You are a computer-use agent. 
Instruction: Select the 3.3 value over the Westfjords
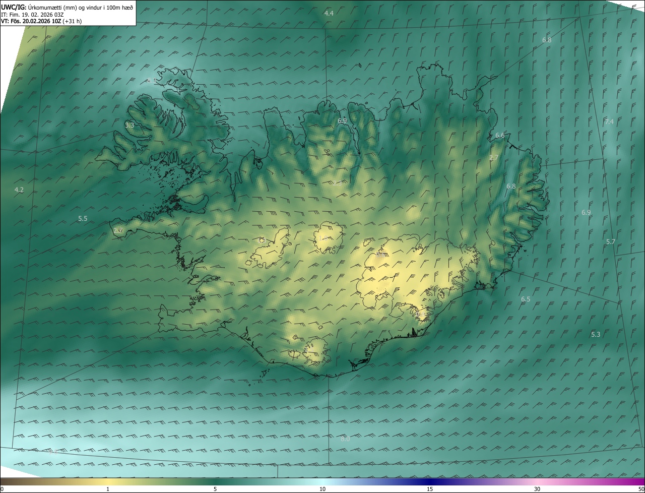[130, 125]
